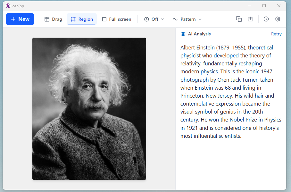The width and height of the screenshot is (291, 192).
Task: Copy the snip to clipboard
Action: coord(239,19)
